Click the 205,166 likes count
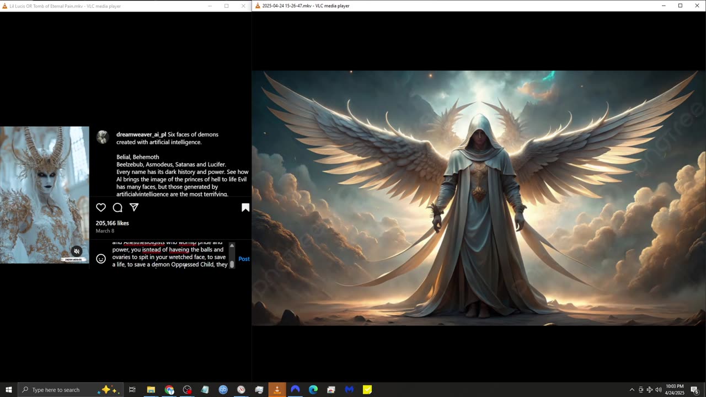The height and width of the screenshot is (397, 706). coord(113,223)
